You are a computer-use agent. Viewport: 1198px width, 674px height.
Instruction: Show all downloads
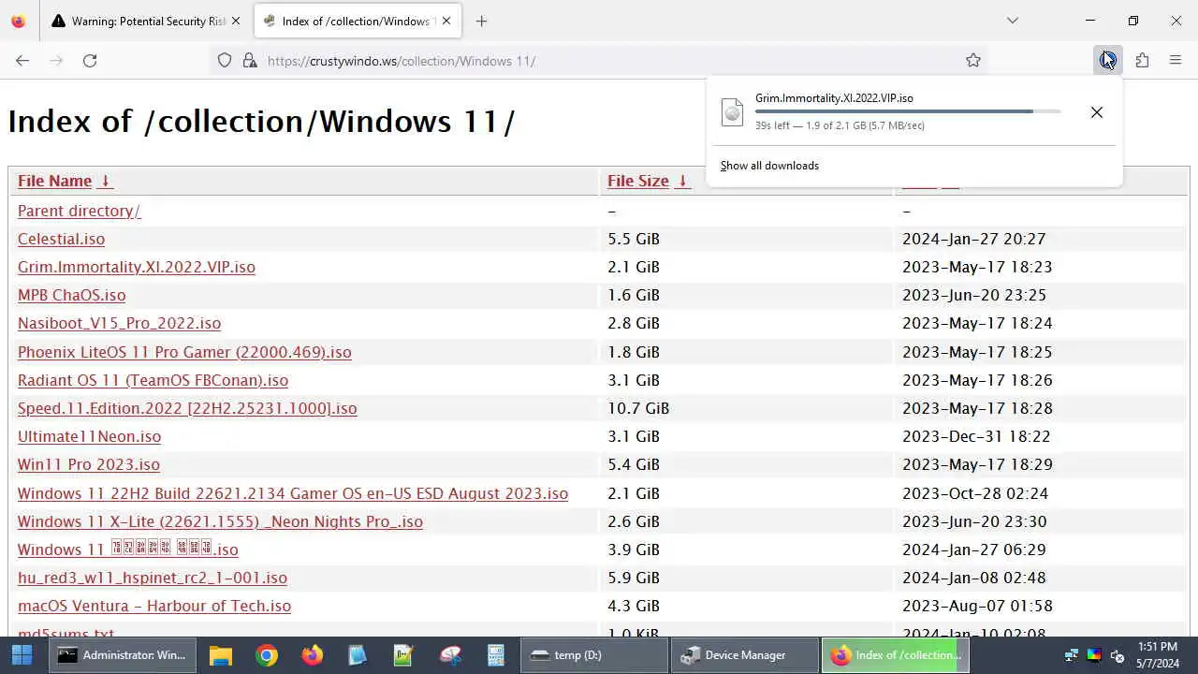pyautogui.click(x=769, y=166)
